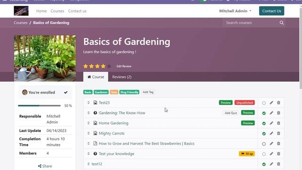
Task: Click the Preview badge on Home Gardening
Action: tap(248, 123)
